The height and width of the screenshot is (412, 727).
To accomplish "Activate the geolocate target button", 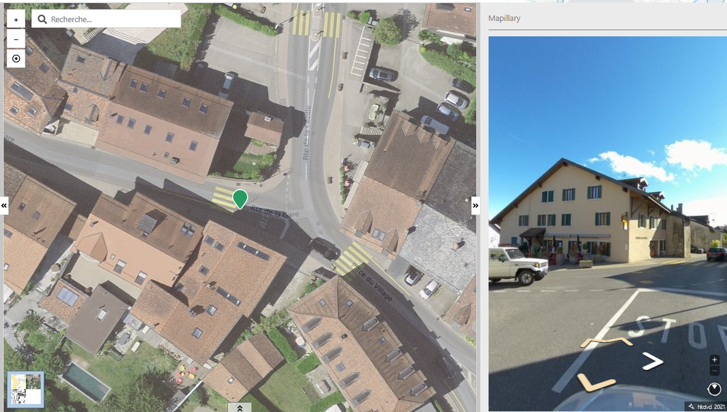I will pyautogui.click(x=16, y=59).
